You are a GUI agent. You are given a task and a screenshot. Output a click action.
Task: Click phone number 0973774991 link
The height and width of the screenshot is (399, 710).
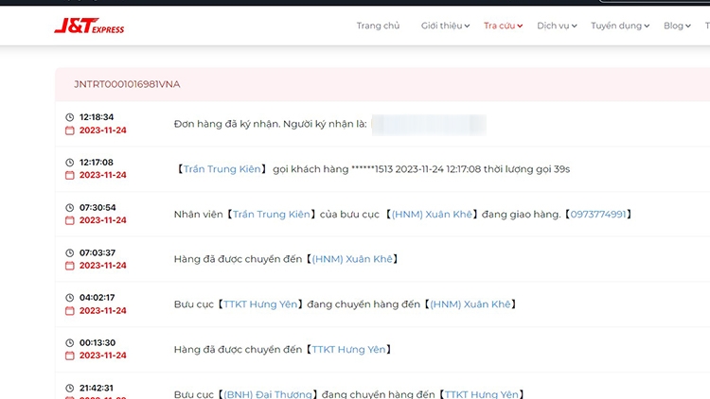597,215
